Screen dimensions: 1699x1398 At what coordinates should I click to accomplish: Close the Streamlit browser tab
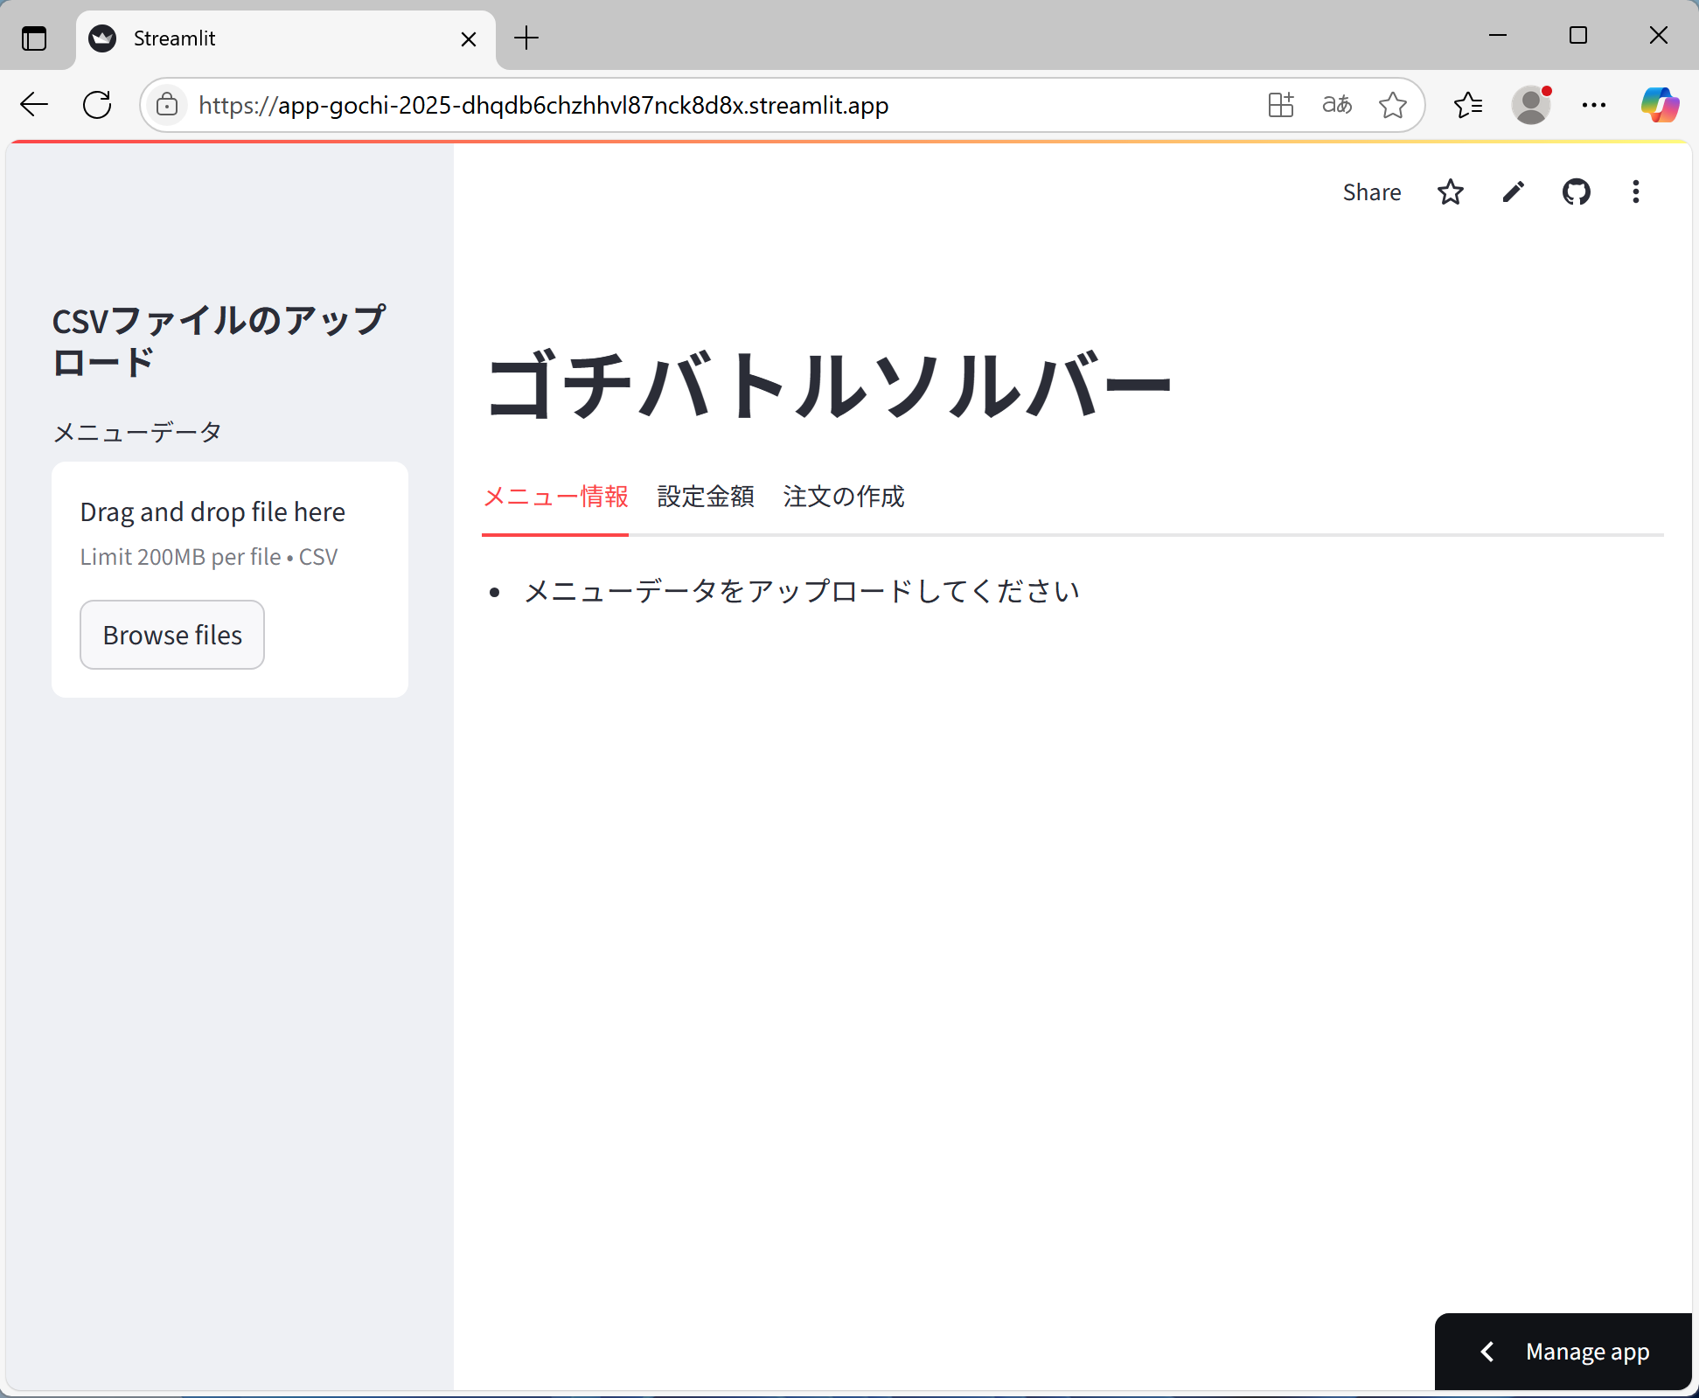click(469, 39)
